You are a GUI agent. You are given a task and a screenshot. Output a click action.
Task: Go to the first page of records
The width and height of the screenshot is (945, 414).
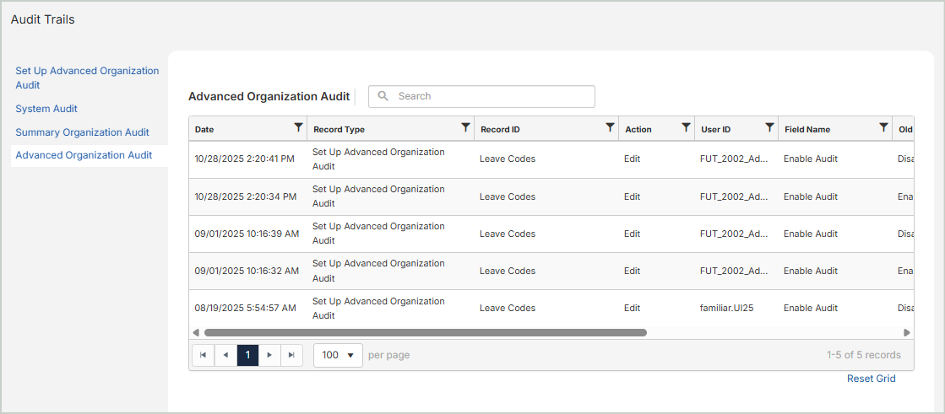(203, 355)
